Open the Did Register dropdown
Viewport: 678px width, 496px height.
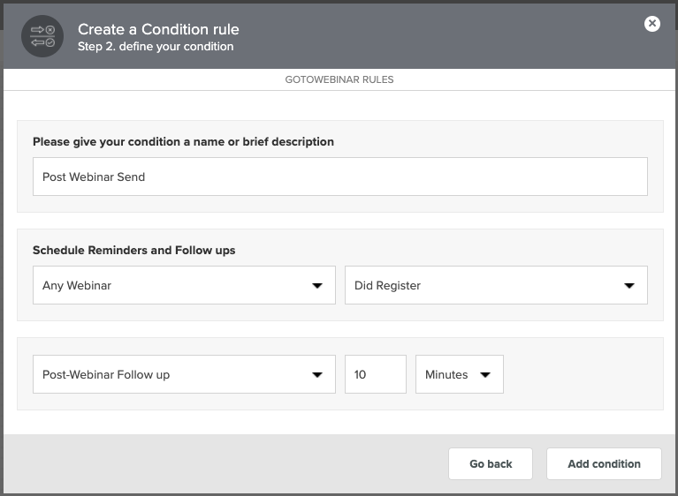coord(496,285)
